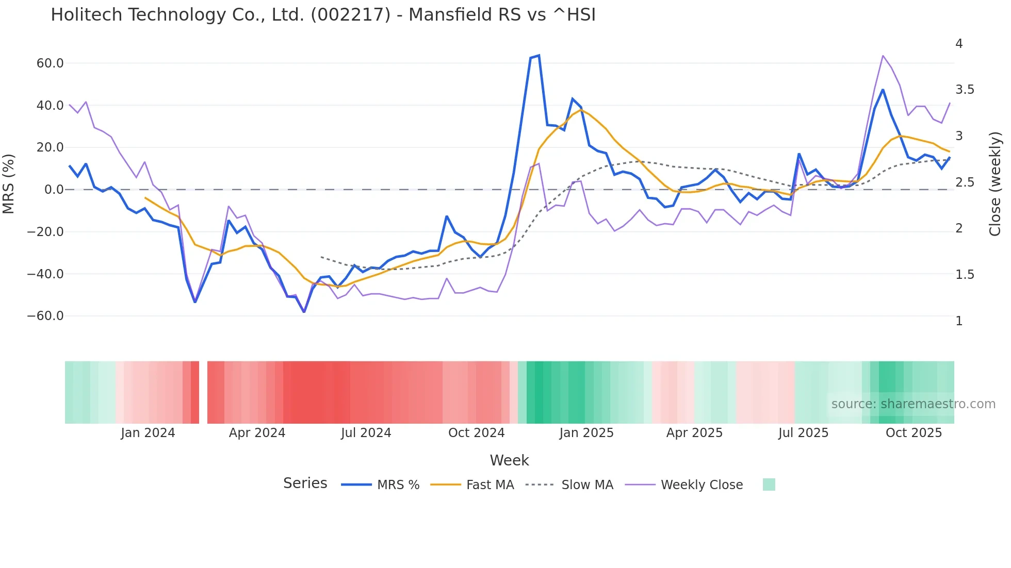This screenshot has height=568, width=1011.
Task: Click the 'Oct 2025' x-axis label
Action: [914, 433]
